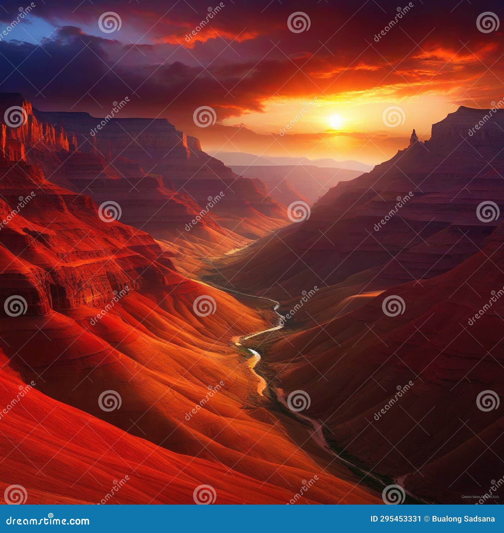Viewport: 504px width, 533px height.
Task: Click the spiral watermark in the top-left sky
Action: pos(110,23)
